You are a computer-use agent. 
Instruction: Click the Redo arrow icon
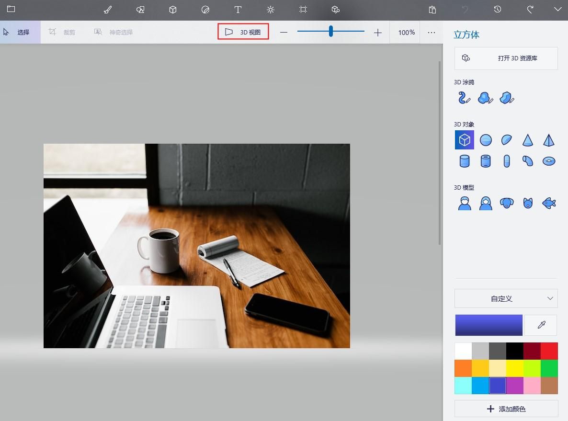[530, 9]
